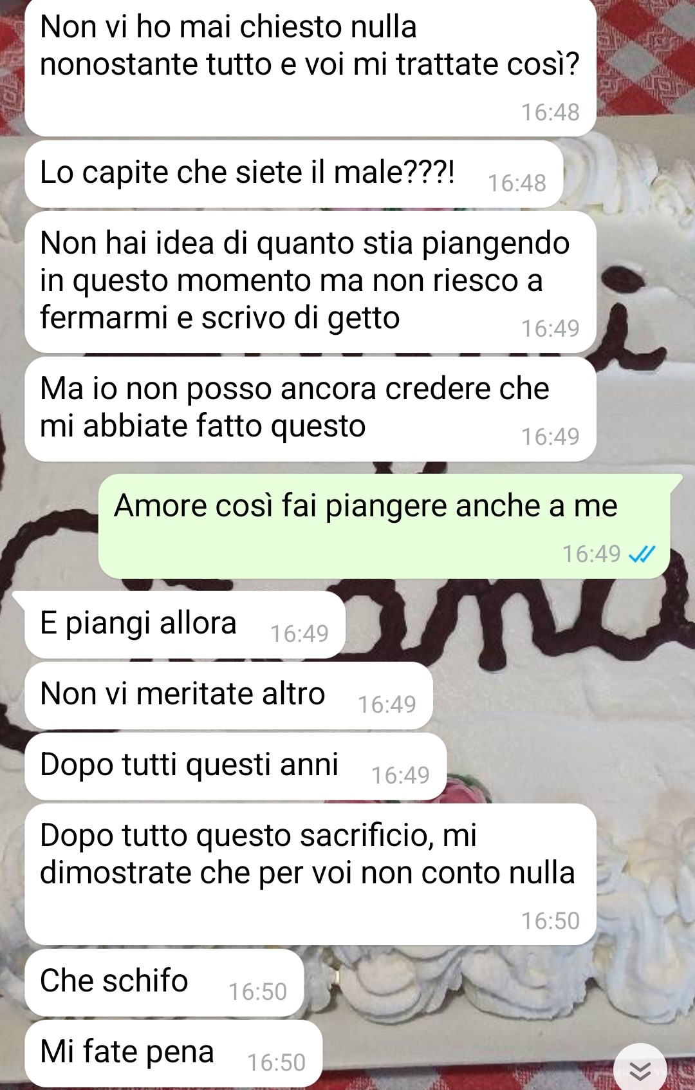Tap the chat wallpaper beside 'E piangi allora'
695x1090 pixels.
[515, 625]
